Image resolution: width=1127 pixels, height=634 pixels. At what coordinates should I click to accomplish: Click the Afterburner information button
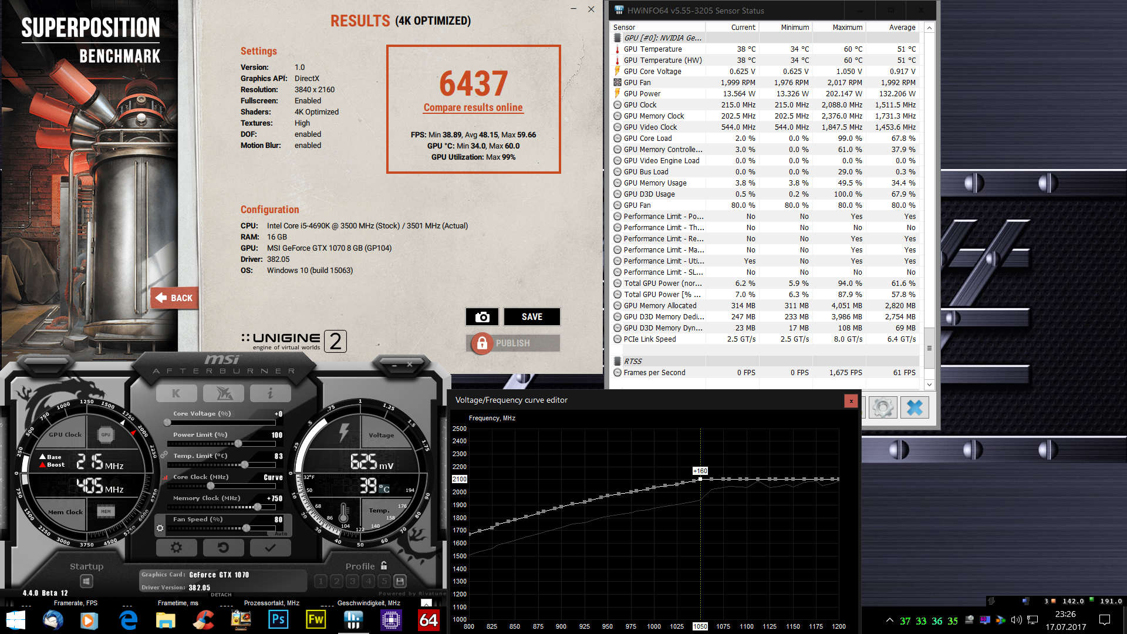(270, 393)
